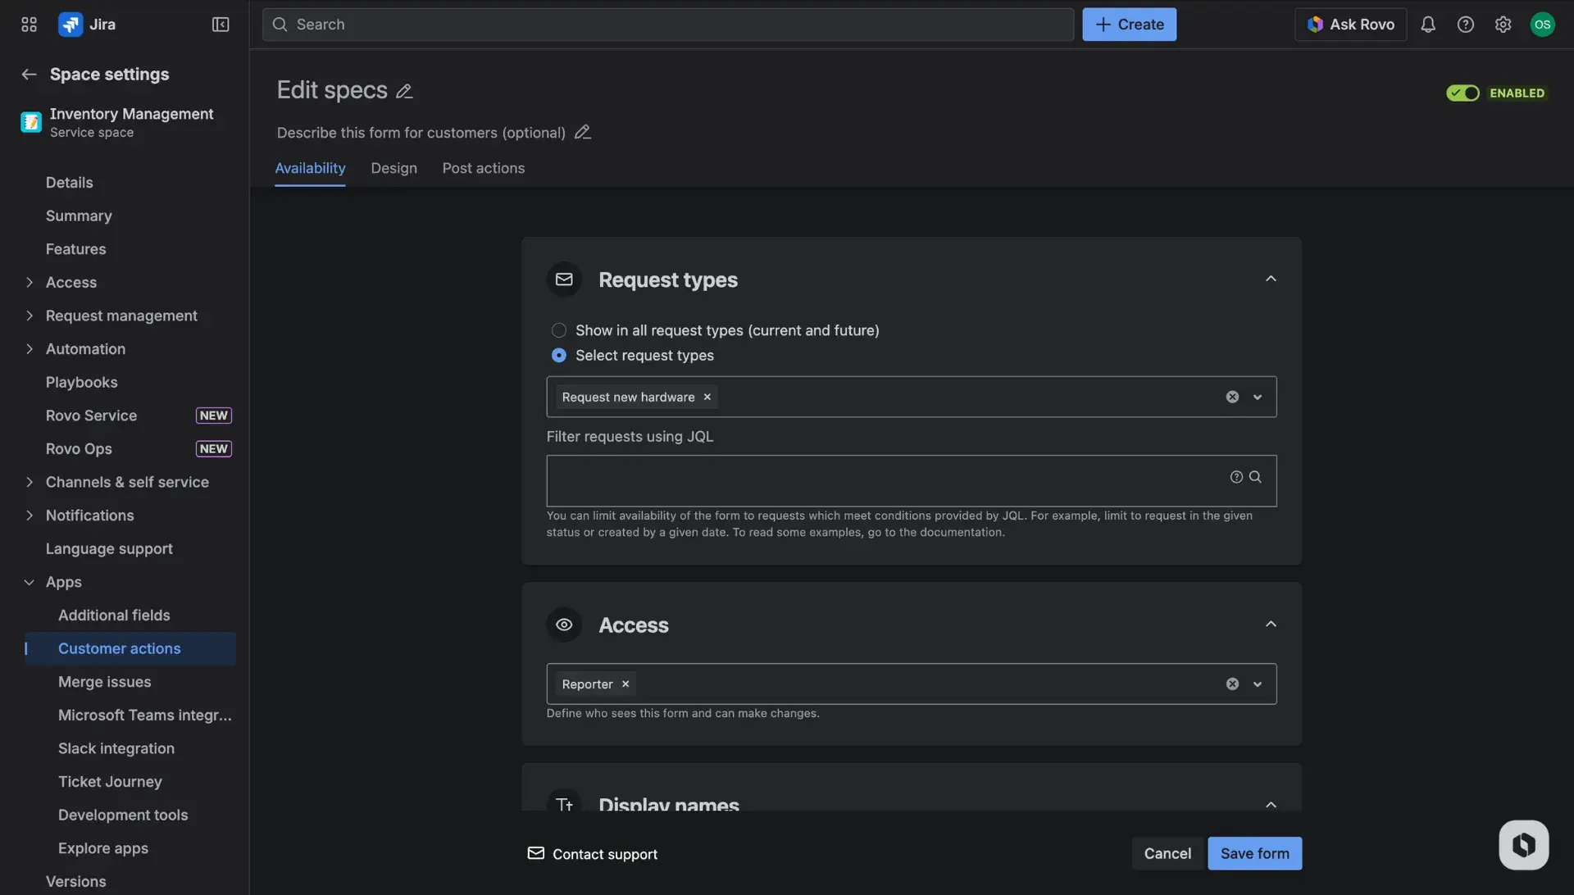
Task: Click the search icon in the JQL field
Action: point(1256,476)
